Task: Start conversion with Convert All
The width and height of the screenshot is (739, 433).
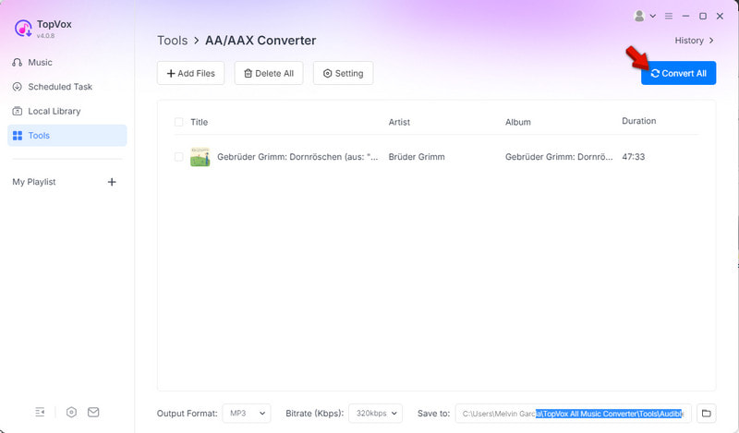Action: click(678, 73)
